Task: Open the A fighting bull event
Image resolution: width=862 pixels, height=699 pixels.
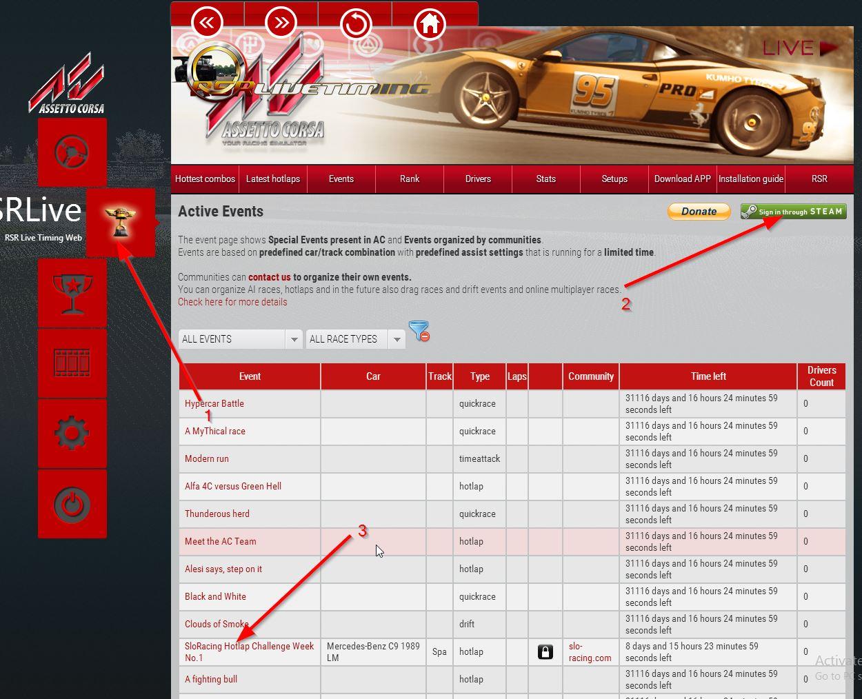Action: (211, 679)
